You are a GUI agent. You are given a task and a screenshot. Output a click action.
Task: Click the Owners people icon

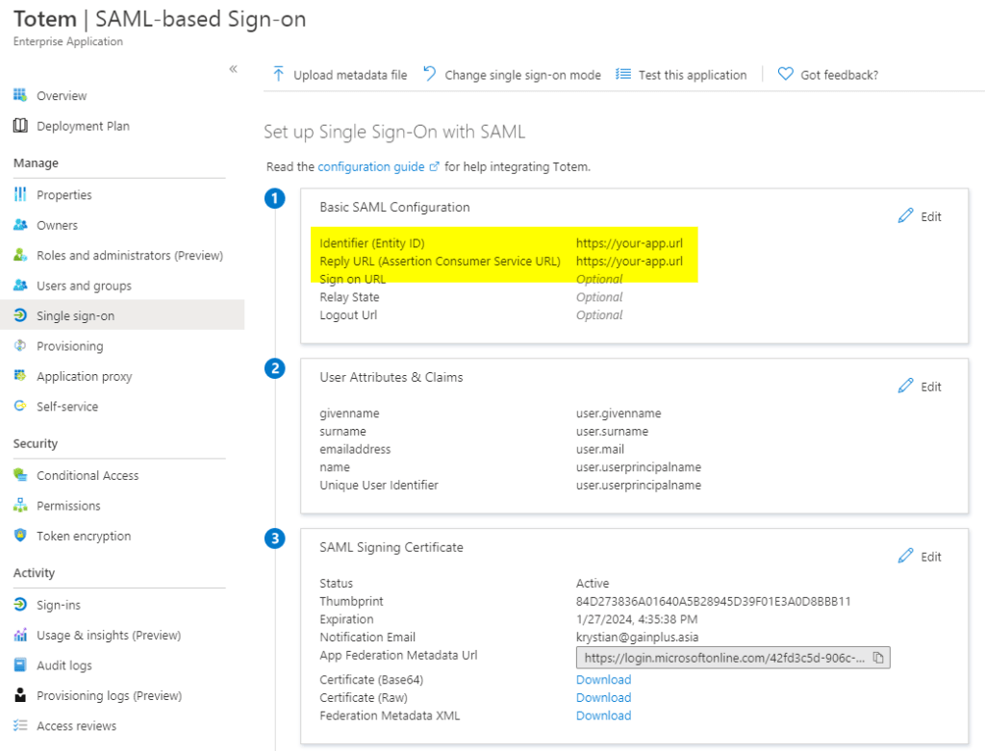20,225
